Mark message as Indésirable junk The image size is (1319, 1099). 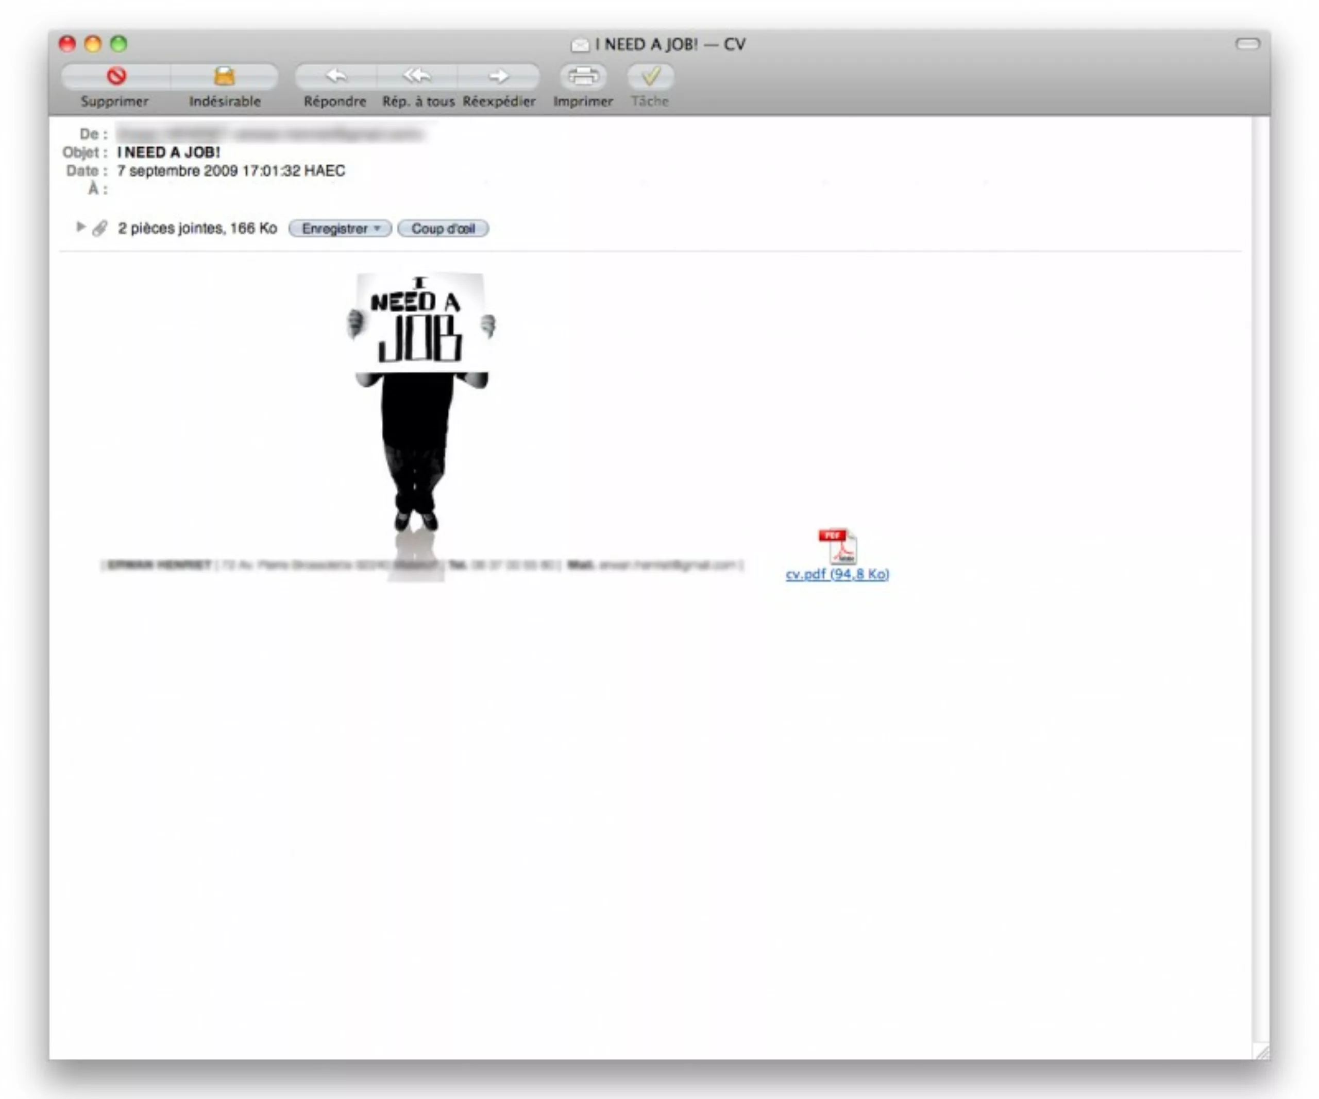point(224,76)
